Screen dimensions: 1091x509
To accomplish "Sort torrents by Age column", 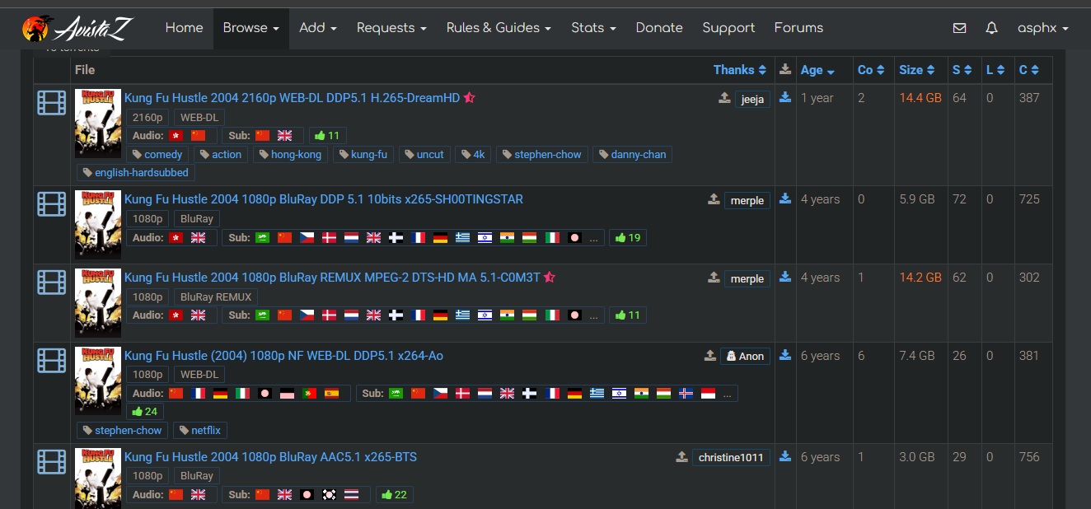I will point(817,70).
